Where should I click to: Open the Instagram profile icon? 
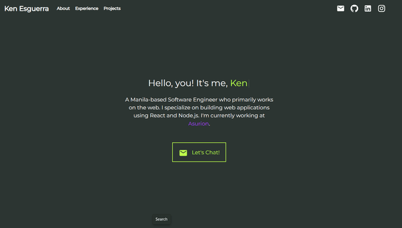tap(381, 8)
